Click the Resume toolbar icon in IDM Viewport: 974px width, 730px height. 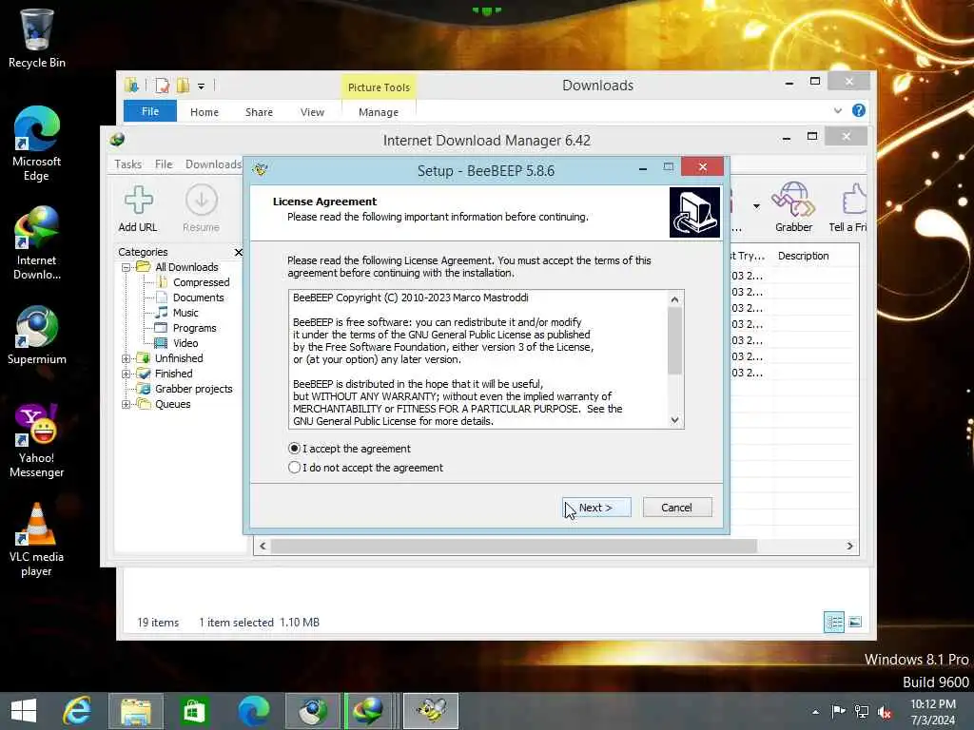202,208
